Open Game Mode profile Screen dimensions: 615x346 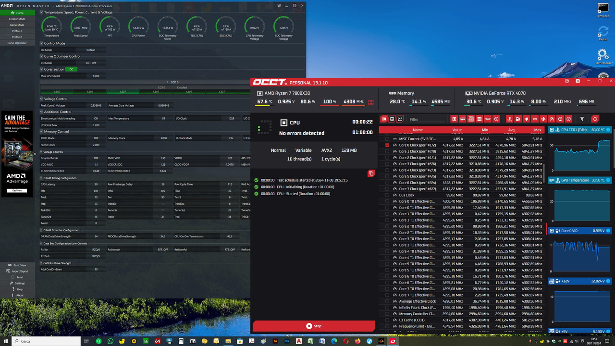tap(17, 25)
